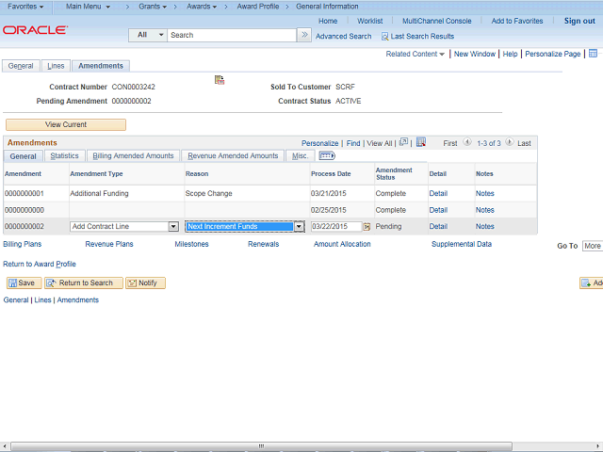Download Amendments grid to spreadsheet icon
603x452 pixels.
coord(421,142)
